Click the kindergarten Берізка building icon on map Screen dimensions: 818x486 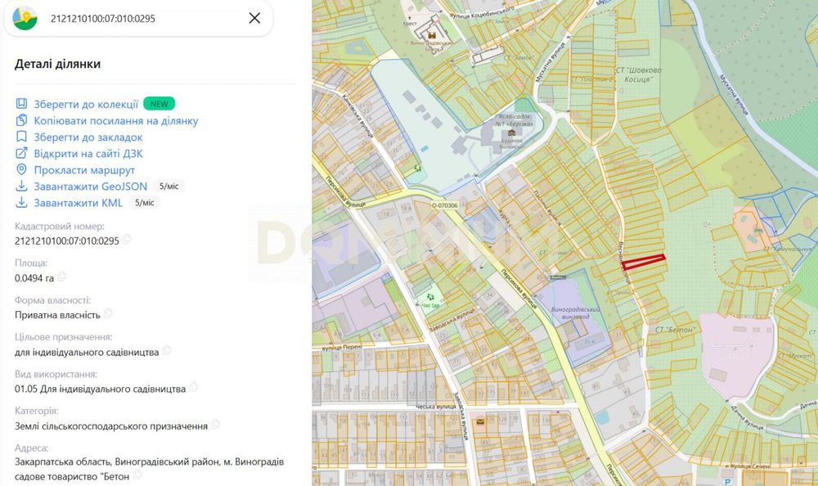pyautogui.click(x=511, y=133)
